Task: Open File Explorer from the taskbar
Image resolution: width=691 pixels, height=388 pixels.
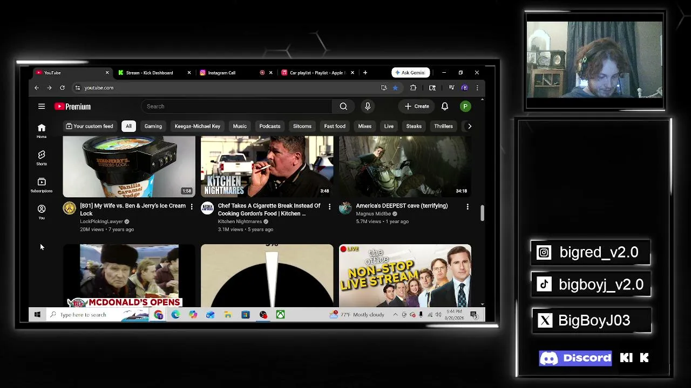Action: click(x=228, y=315)
